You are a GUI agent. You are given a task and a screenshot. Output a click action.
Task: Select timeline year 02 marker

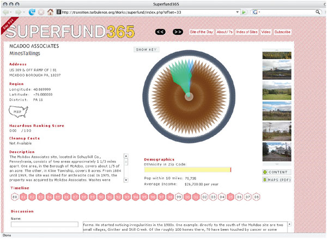204,197
